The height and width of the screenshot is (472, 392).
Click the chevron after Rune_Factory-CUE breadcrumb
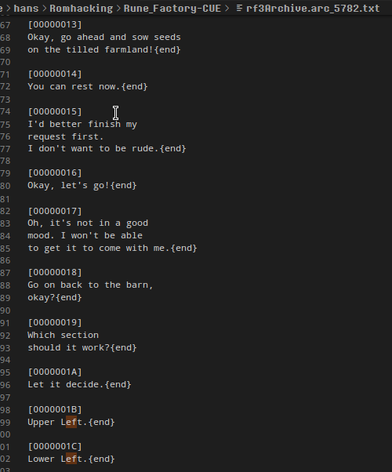(227, 8)
